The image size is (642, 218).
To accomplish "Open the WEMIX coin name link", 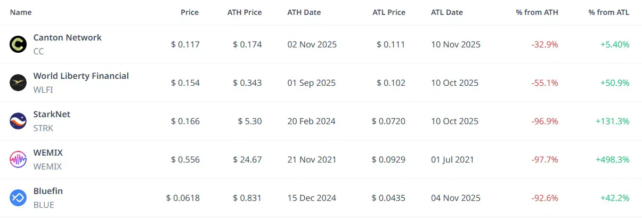I will click(x=48, y=152).
